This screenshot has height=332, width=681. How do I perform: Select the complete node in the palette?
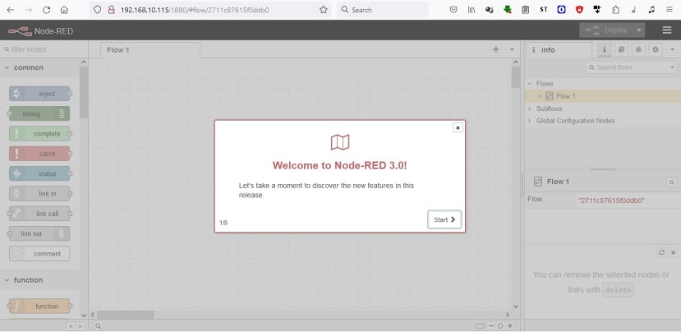click(x=39, y=133)
